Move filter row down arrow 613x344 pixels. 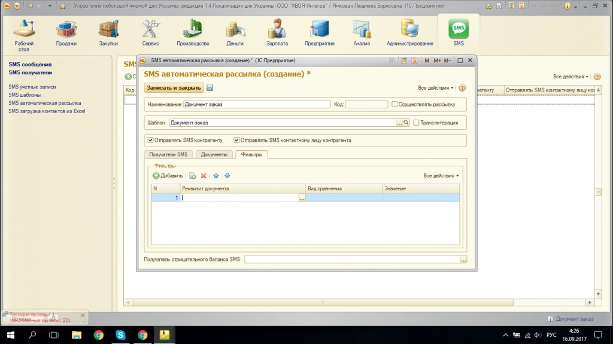tap(227, 176)
